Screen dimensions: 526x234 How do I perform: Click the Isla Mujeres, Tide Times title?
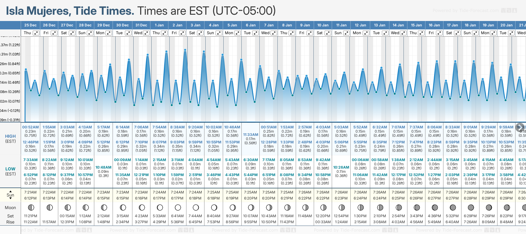[x=70, y=11]
